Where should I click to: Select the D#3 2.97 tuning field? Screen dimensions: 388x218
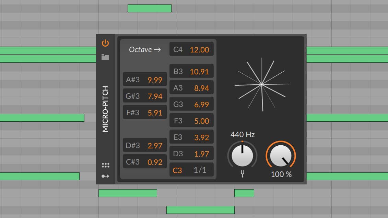145,145
